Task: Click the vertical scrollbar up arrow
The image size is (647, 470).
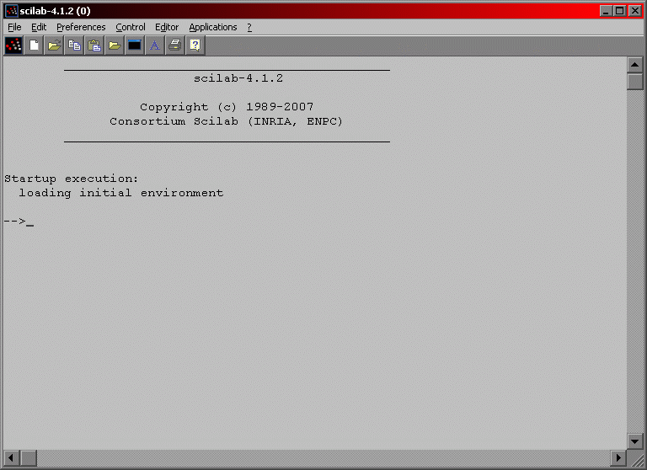Action: pyautogui.click(x=634, y=65)
